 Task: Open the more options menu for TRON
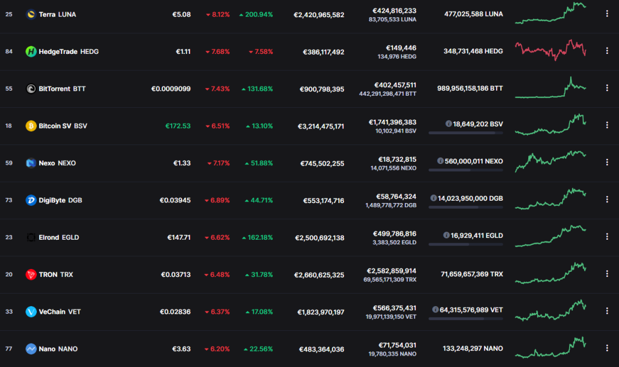(x=607, y=274)
